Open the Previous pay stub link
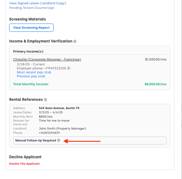This screenshot has width=182, height=179. pyautogui.click(x=31, y=76)
